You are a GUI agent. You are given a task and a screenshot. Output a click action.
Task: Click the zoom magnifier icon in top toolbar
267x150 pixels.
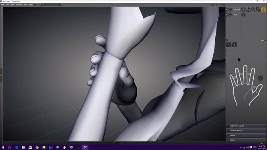(220, 5)
